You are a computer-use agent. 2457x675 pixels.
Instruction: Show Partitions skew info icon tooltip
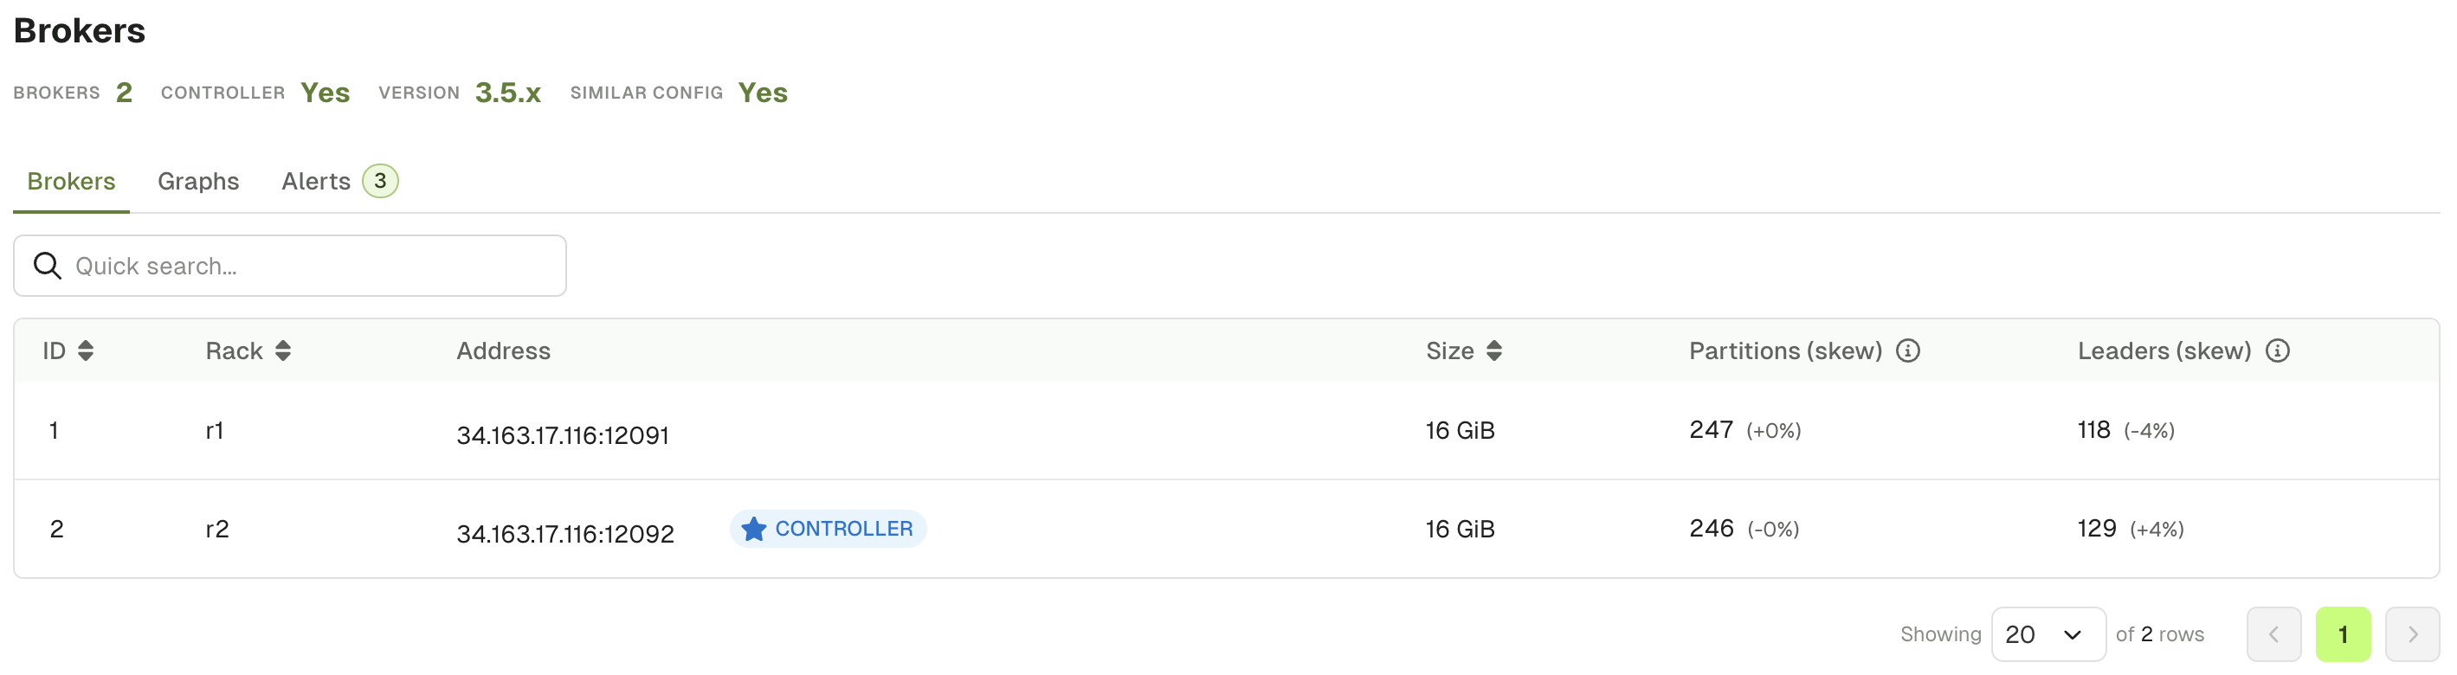(x=1907, y=350)
